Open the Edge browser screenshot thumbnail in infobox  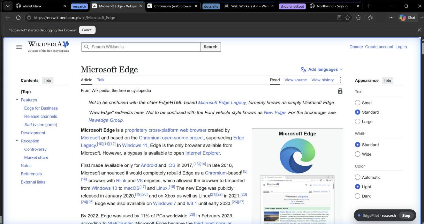pyautogui.click(x=297, y=200)
